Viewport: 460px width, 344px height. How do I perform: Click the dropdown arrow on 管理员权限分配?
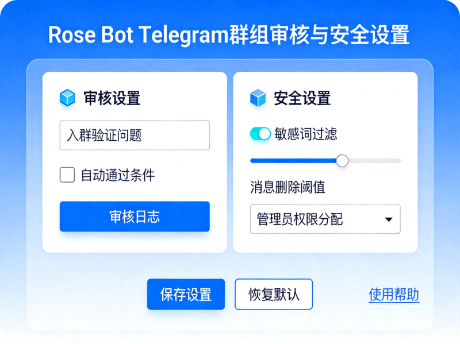coord(388,219)
